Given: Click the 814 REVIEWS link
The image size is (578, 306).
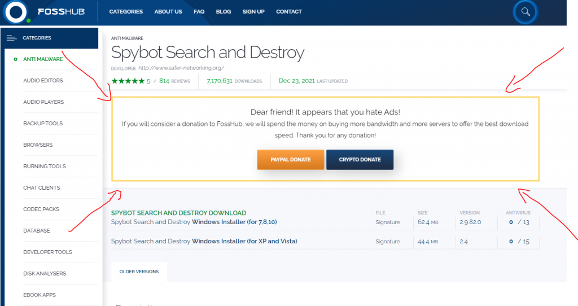Looking at the screenshot, I should click(x=174, y=81).
